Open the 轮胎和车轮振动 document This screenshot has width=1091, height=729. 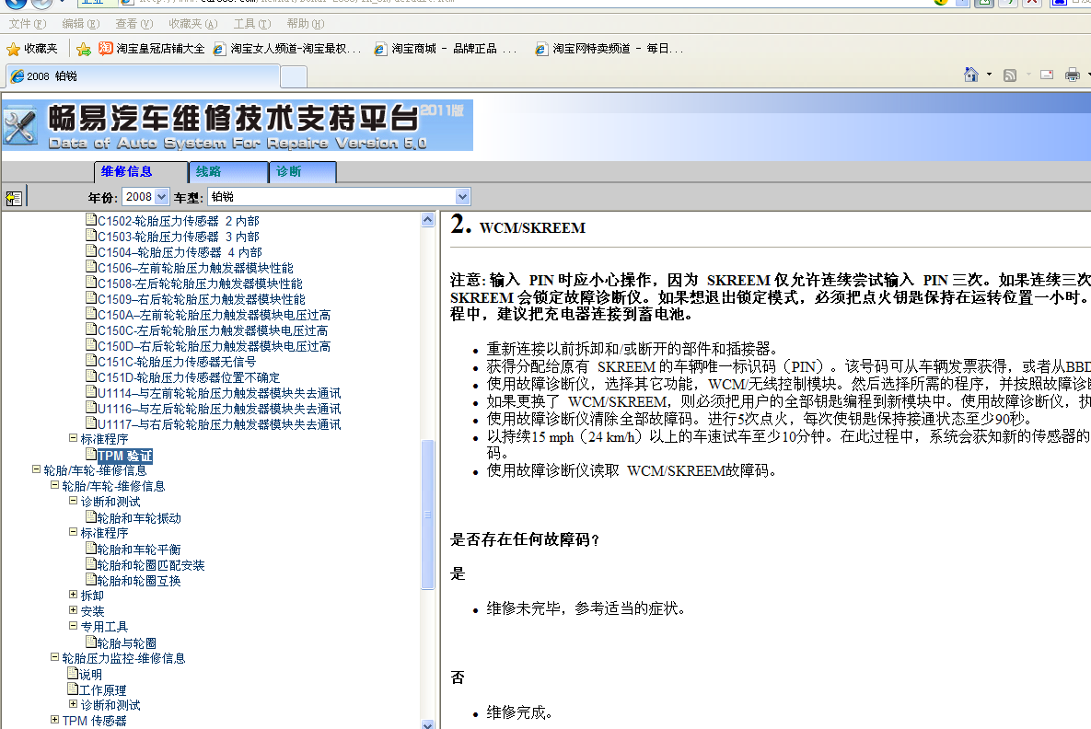click(133, 518)
